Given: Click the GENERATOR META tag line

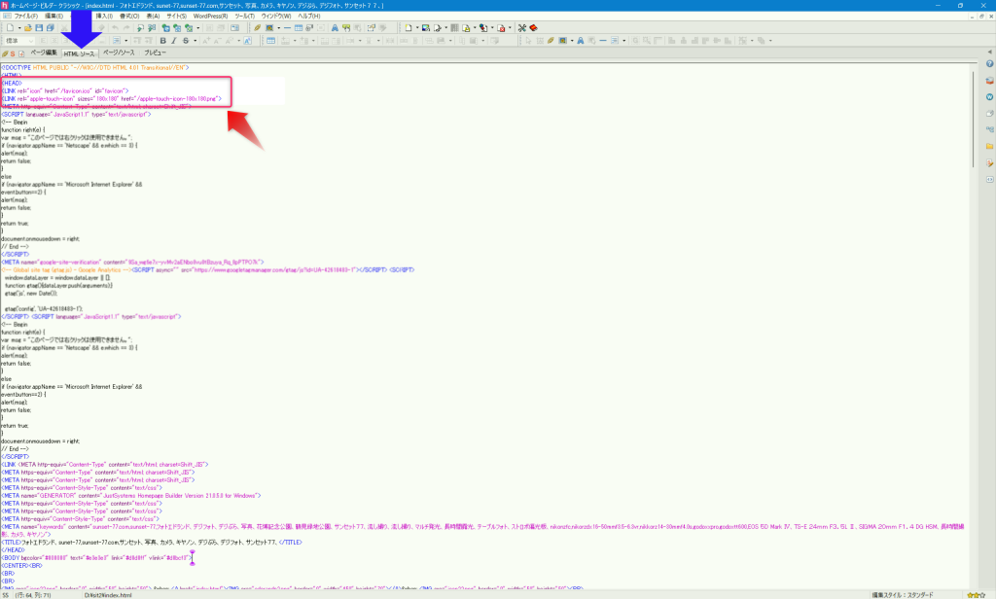Looking at the screenshot, I should click(131, 496).
